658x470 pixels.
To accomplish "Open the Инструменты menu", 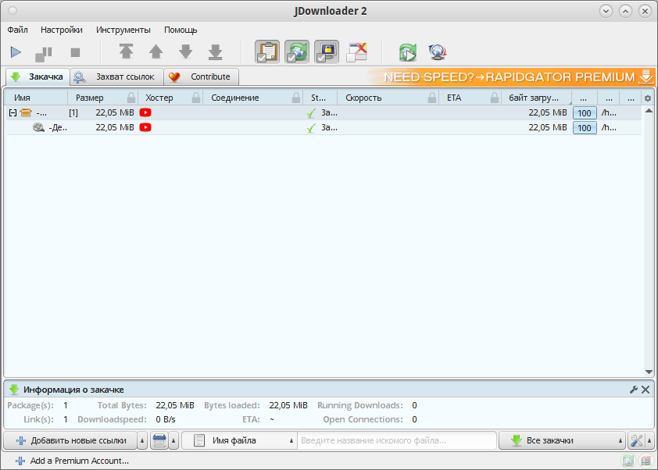I will [x=123, y=30].
